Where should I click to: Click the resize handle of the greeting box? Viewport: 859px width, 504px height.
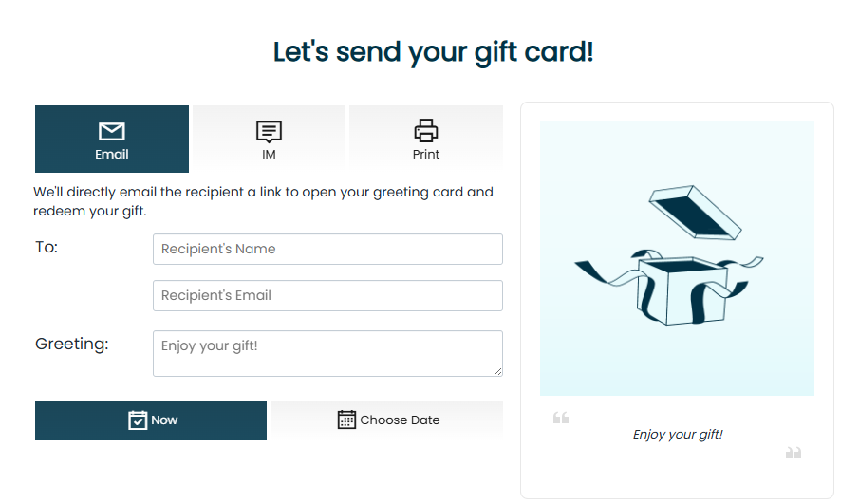[496, 370]
